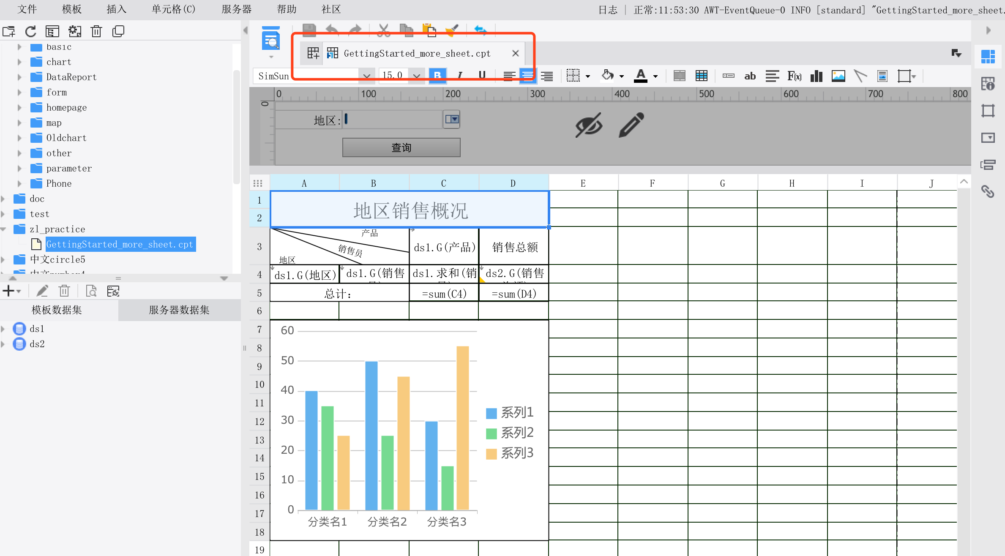Switch to 服务器数据集 tab
This screenshot has width=1005, height=556.
179,310
